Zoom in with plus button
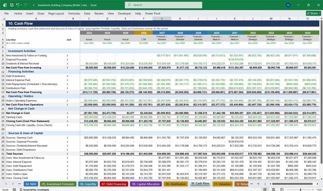Screen dimensions: 323x191 coord(313,190)
